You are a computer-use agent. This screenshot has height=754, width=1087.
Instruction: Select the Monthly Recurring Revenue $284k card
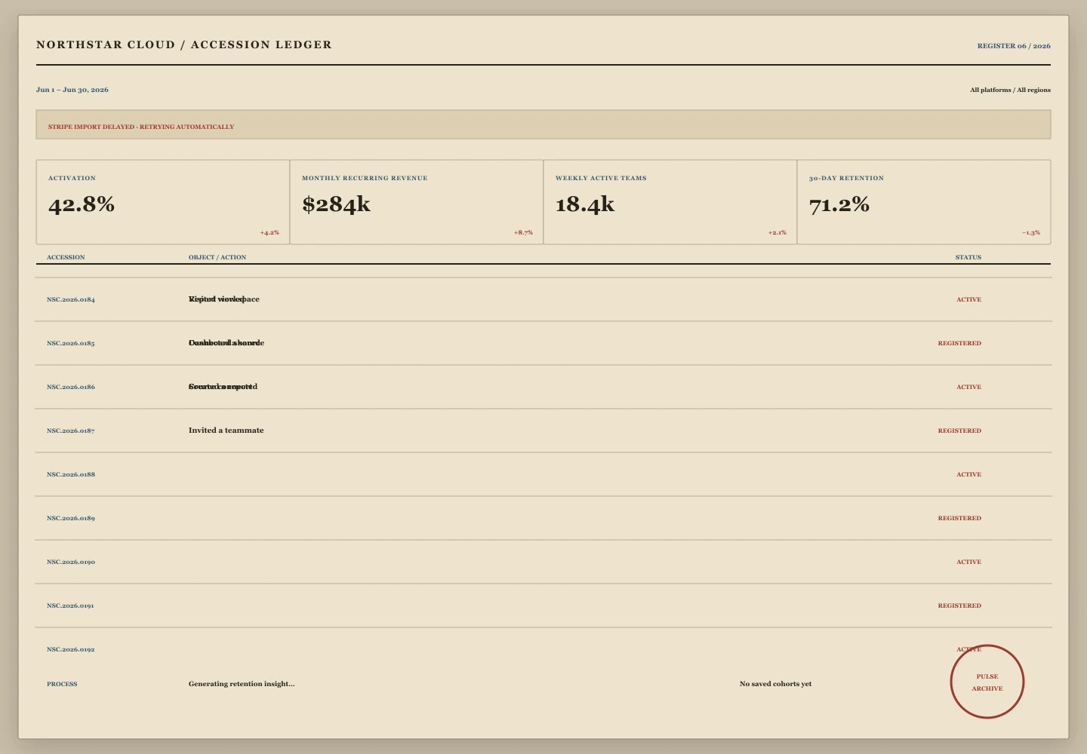[417, 202]
